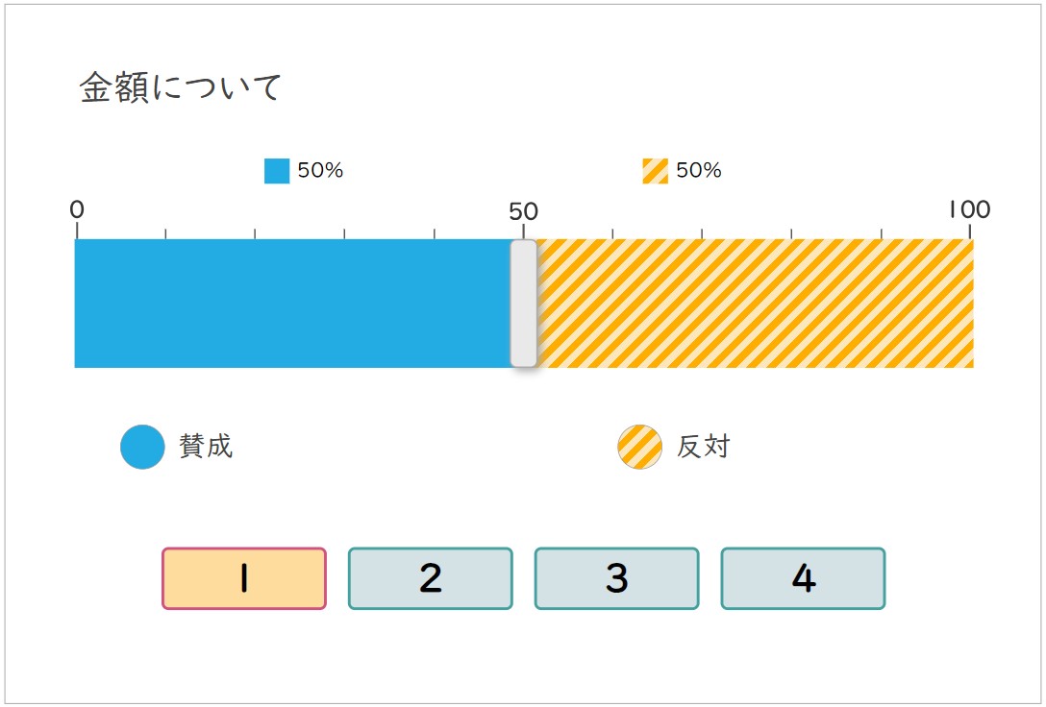
Task: Click the solid blue bar segment
Action: 293,304
